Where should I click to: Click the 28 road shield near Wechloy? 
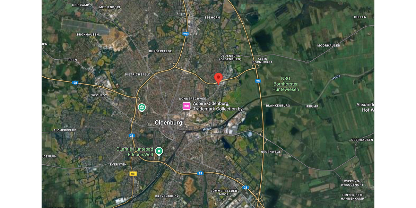75,83
